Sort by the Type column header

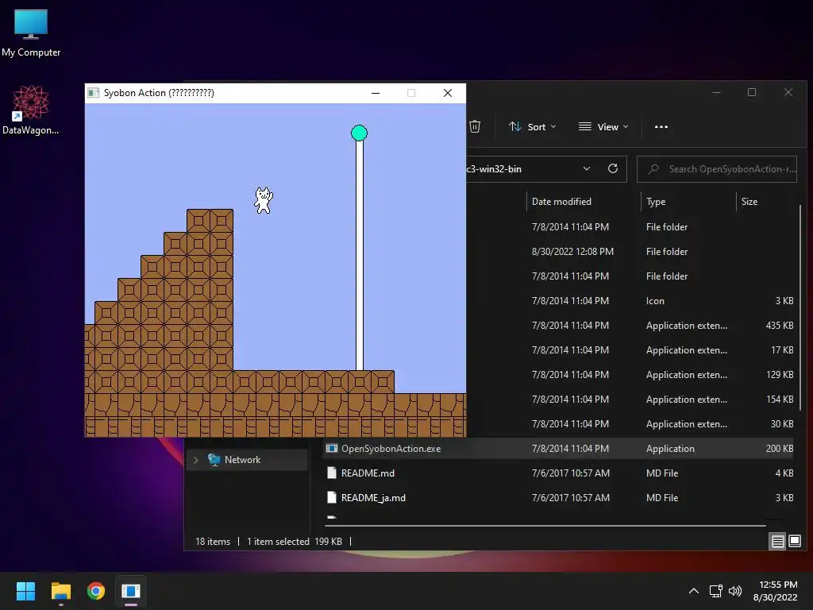point(655,201)
